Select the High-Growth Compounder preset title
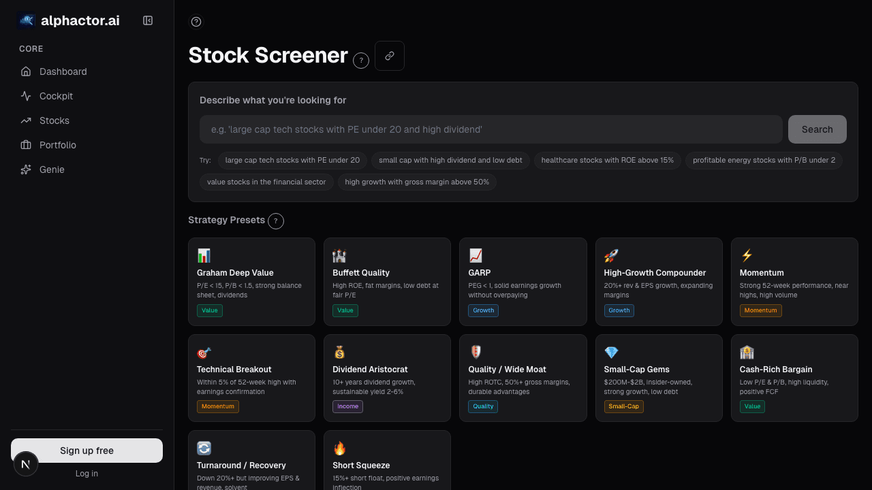 pos(655,273)
